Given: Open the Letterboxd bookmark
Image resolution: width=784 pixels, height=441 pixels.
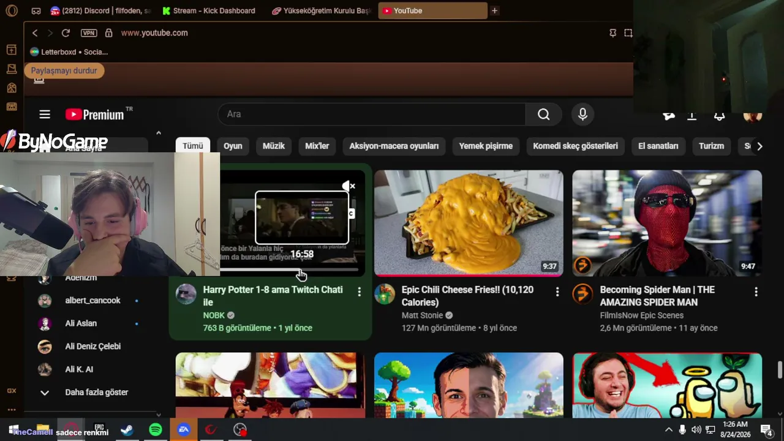Looking at the screenshot, I should click(x=69, y=52).
